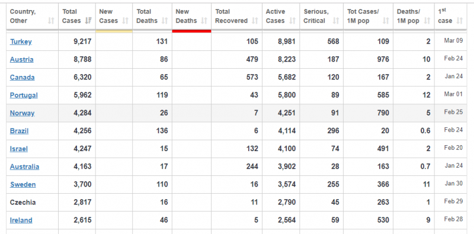Click the Active Cases sort arrows
This screenshot has height=234, width=474.
292,21
